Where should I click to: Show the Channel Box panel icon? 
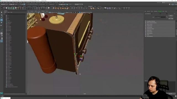tap(176, 4)
